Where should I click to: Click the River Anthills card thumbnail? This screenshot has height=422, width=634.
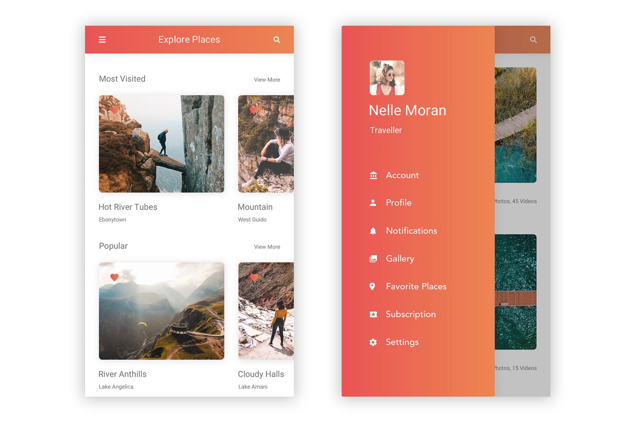coord(161,311)
